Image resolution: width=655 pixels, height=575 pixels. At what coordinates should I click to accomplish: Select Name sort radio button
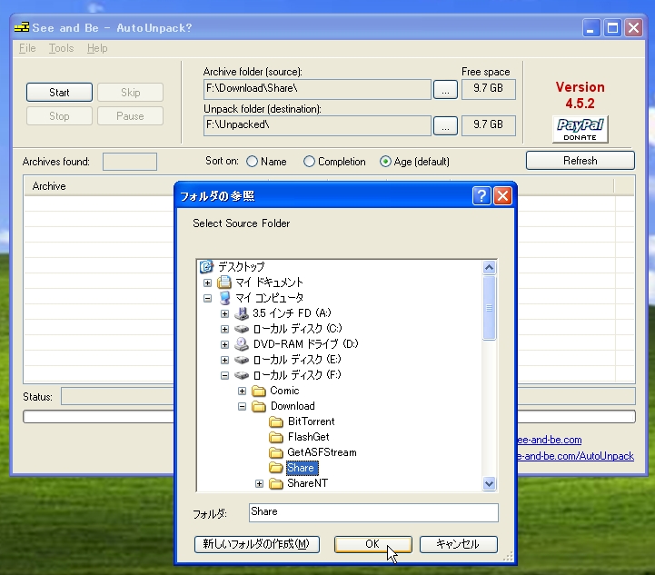[252, 162]
